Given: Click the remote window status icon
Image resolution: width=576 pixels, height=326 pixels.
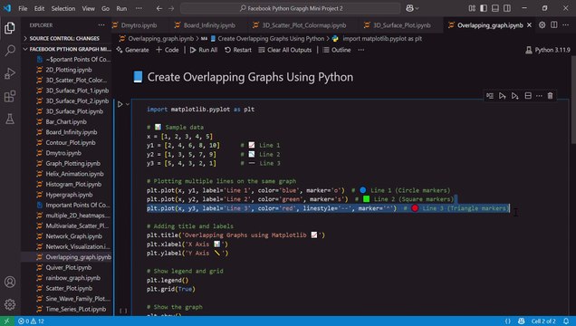Looking at the screenshot, I should click(x=7, y=321).
